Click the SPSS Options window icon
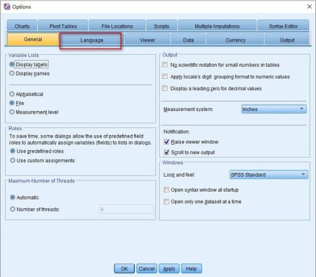Image resolution: width=316 pixels, height=277 pixels. [x=7, y=6]
